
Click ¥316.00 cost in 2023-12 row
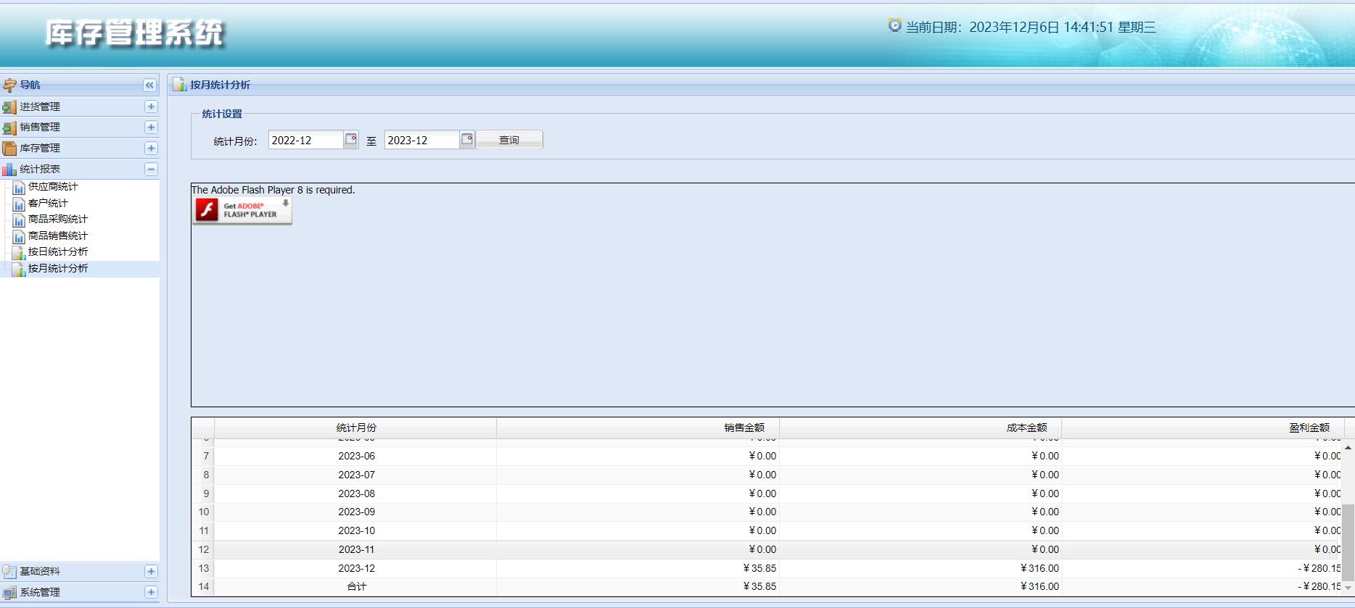(1039, 568)
